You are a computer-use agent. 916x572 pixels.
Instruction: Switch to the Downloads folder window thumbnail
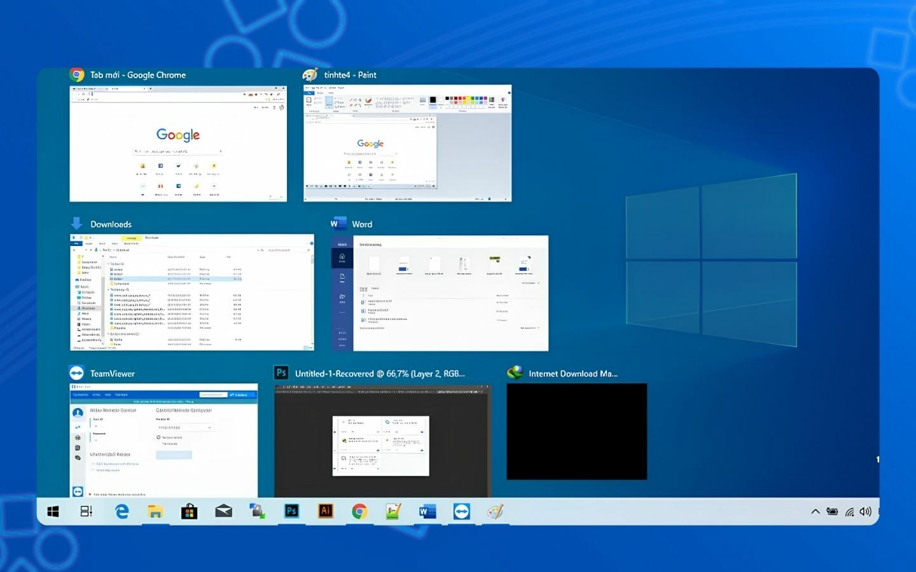click(191, 292)
